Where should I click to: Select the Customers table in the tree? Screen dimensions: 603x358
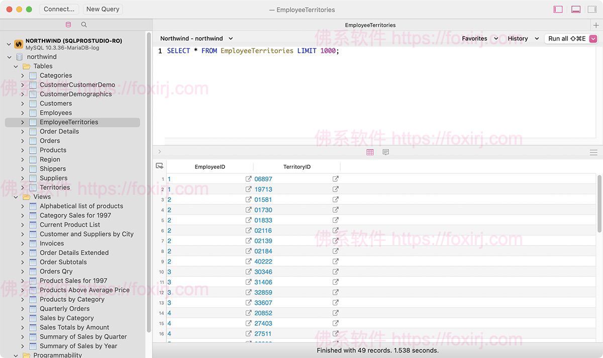pyautogui.click(x=56, y=103)
